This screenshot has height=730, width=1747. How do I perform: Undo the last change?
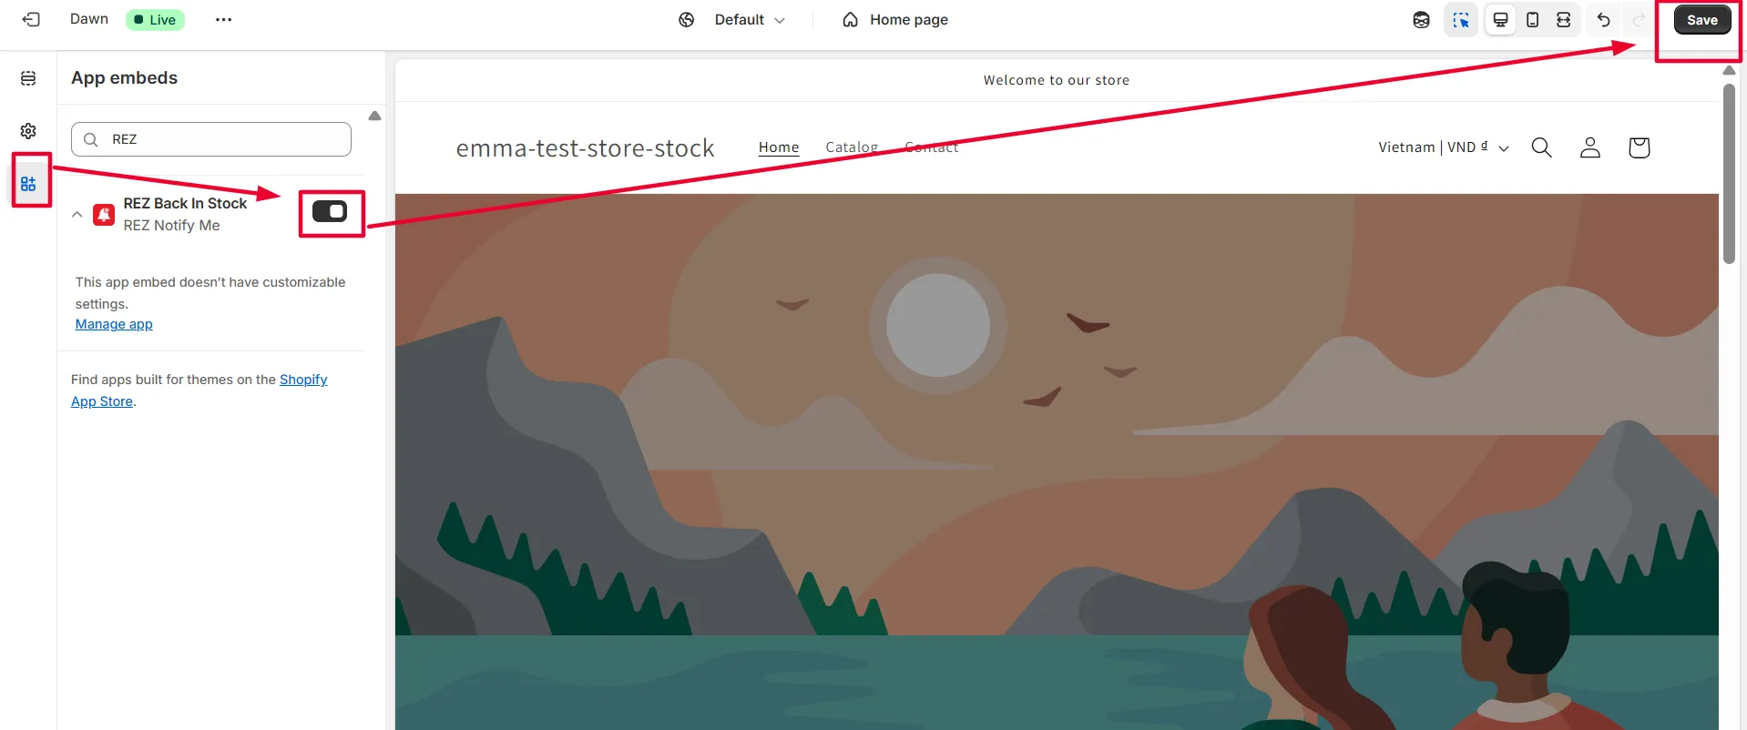[x=1604, y=20]
